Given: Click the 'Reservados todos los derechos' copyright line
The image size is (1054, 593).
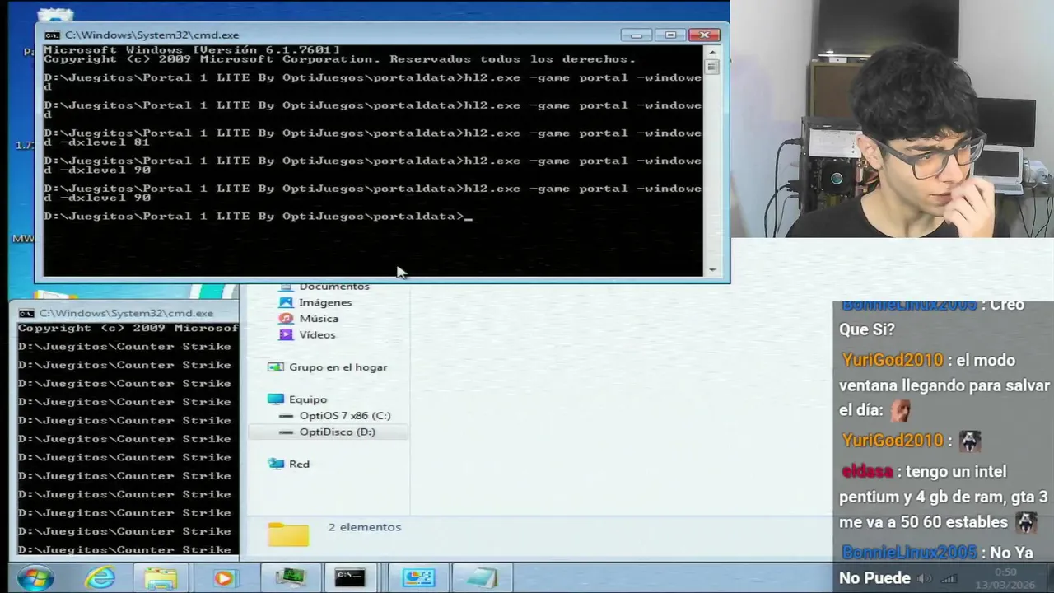Looking at the screenshot, I should 339,59.
